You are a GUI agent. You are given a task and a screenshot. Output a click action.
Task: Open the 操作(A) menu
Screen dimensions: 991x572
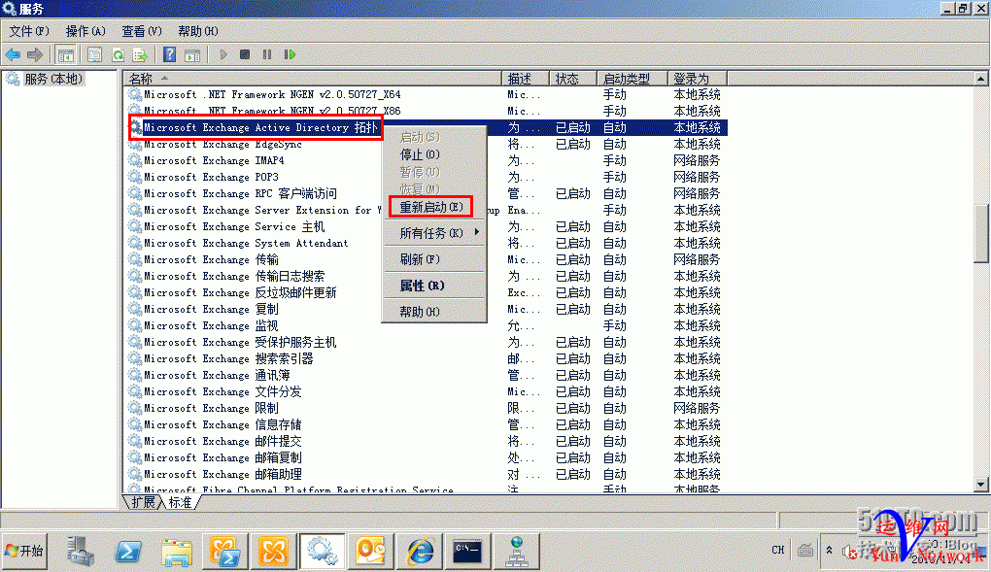pyautogui.click(x=85, y=31)
